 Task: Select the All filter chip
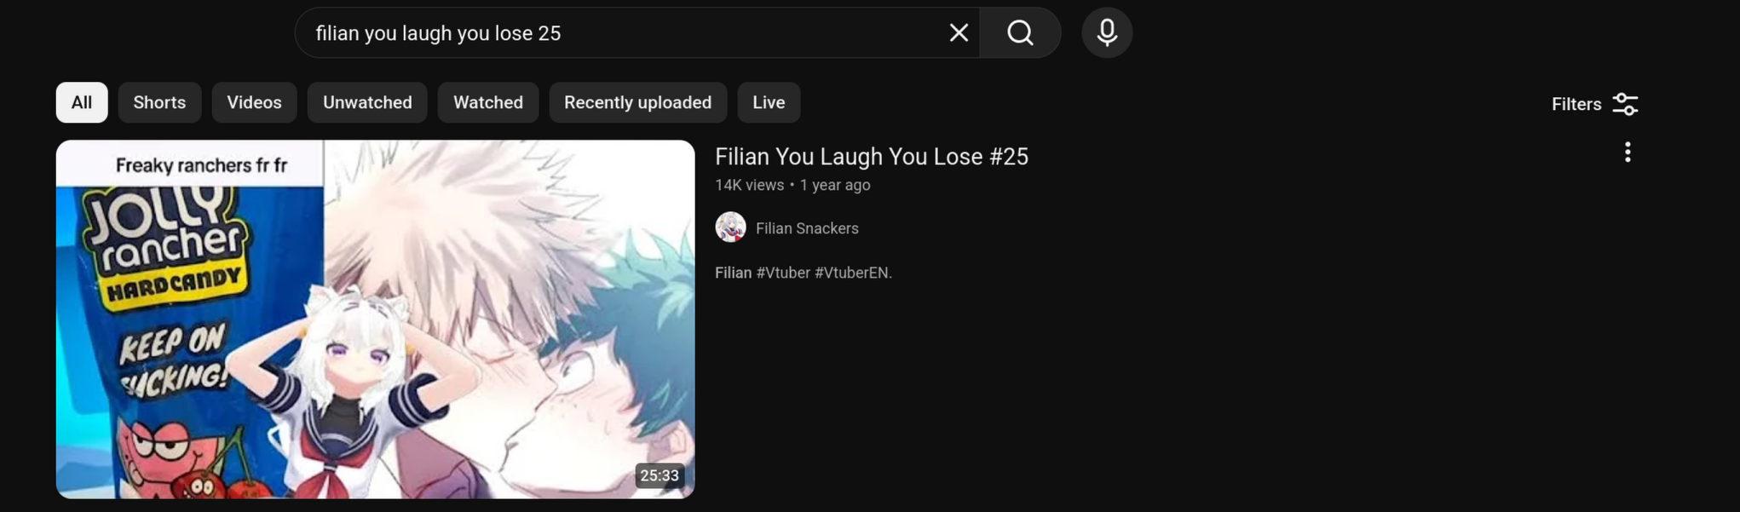tap(82, 102)
